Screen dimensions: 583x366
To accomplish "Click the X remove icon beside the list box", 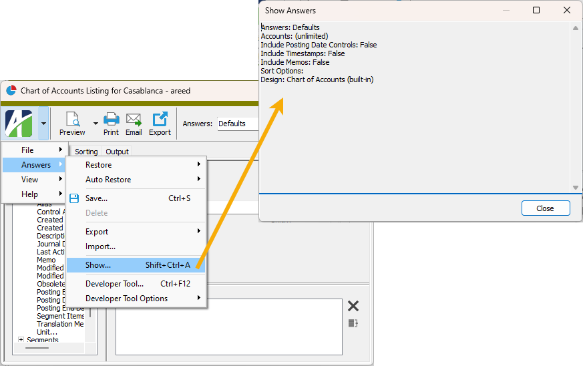I will [353, 306].
